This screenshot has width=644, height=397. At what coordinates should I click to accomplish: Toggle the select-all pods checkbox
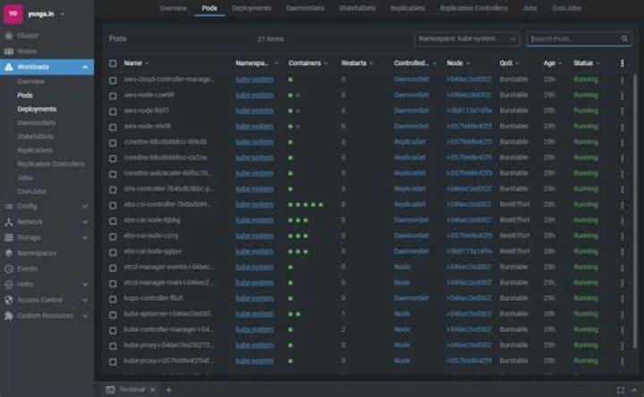tap(113, 63)
